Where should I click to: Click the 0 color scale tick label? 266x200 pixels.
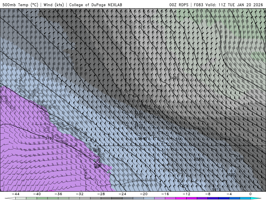click(x=251, y=194)
